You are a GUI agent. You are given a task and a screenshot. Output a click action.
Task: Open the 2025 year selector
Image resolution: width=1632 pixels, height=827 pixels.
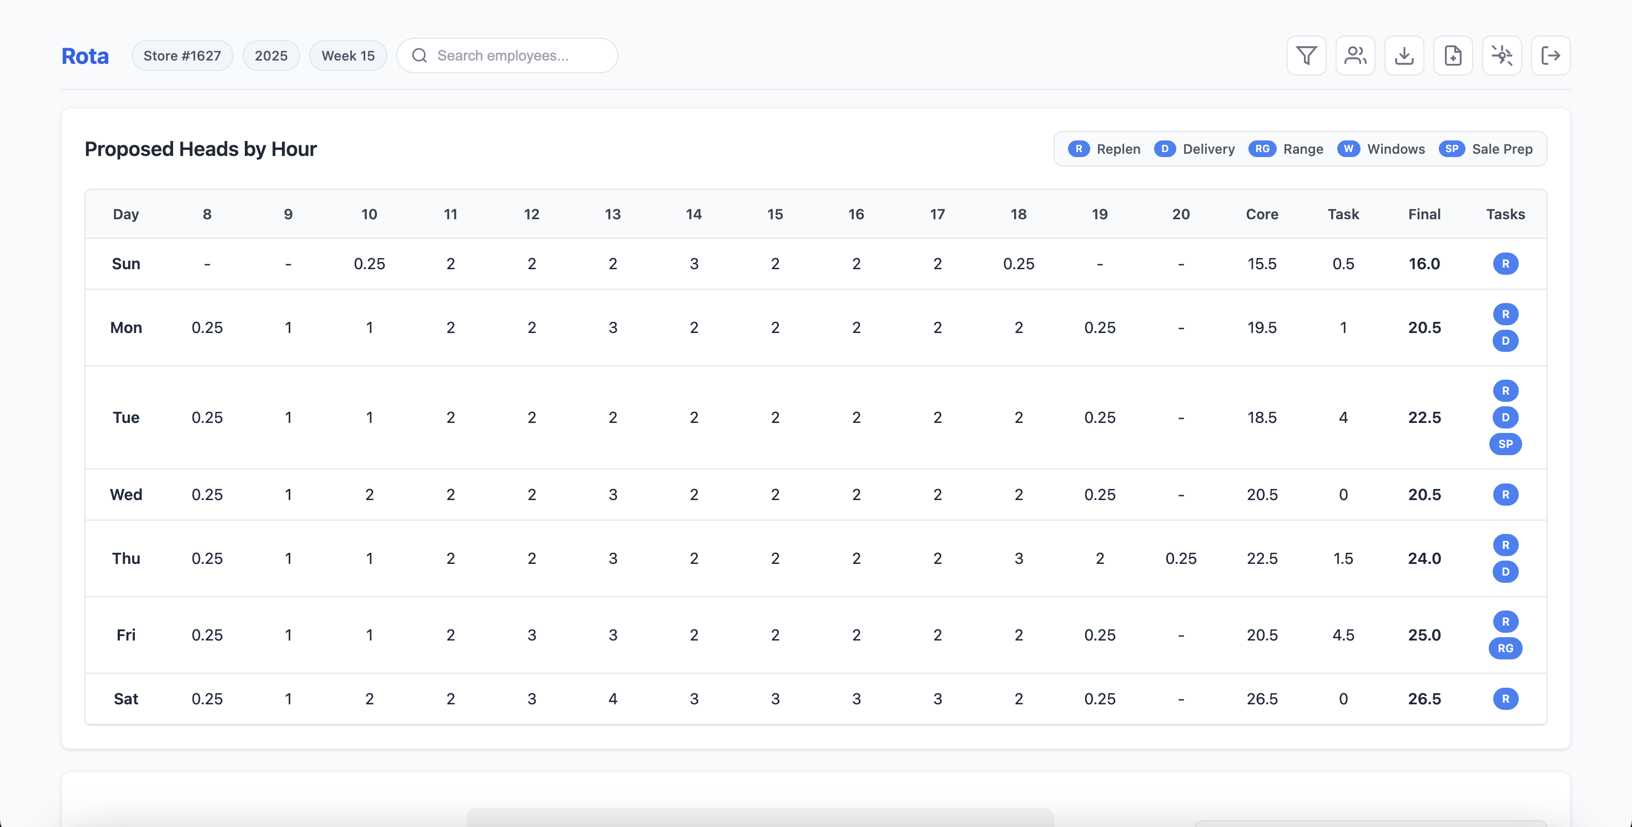(271, 55)
